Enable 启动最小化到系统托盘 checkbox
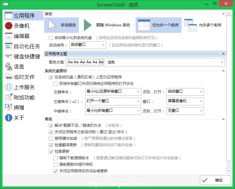235x189 pixels. tap(51, 38)
